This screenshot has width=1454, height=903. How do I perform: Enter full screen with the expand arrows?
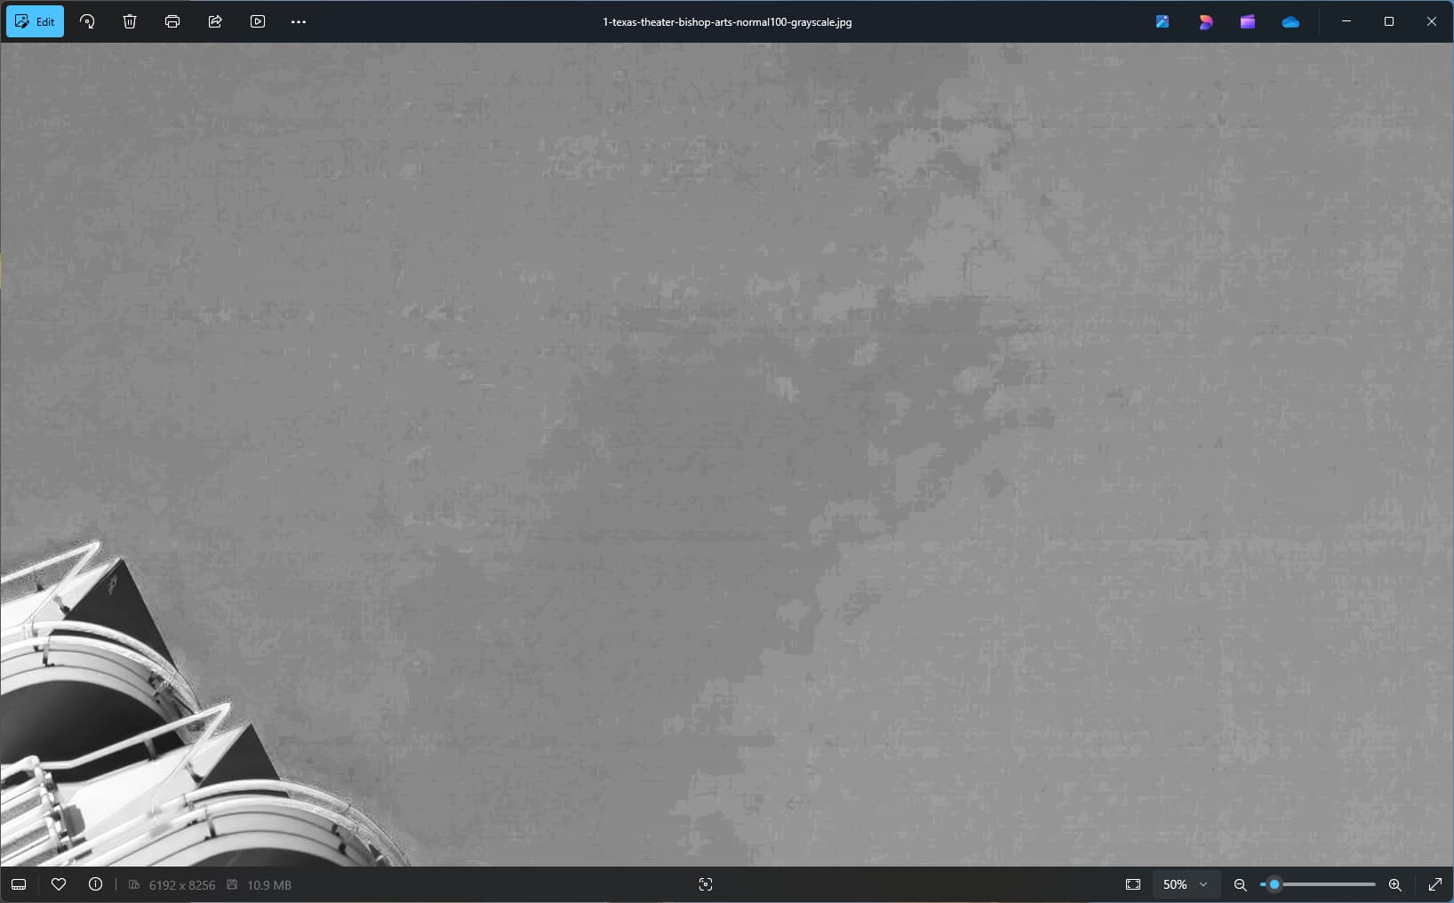pos(1434,884)
